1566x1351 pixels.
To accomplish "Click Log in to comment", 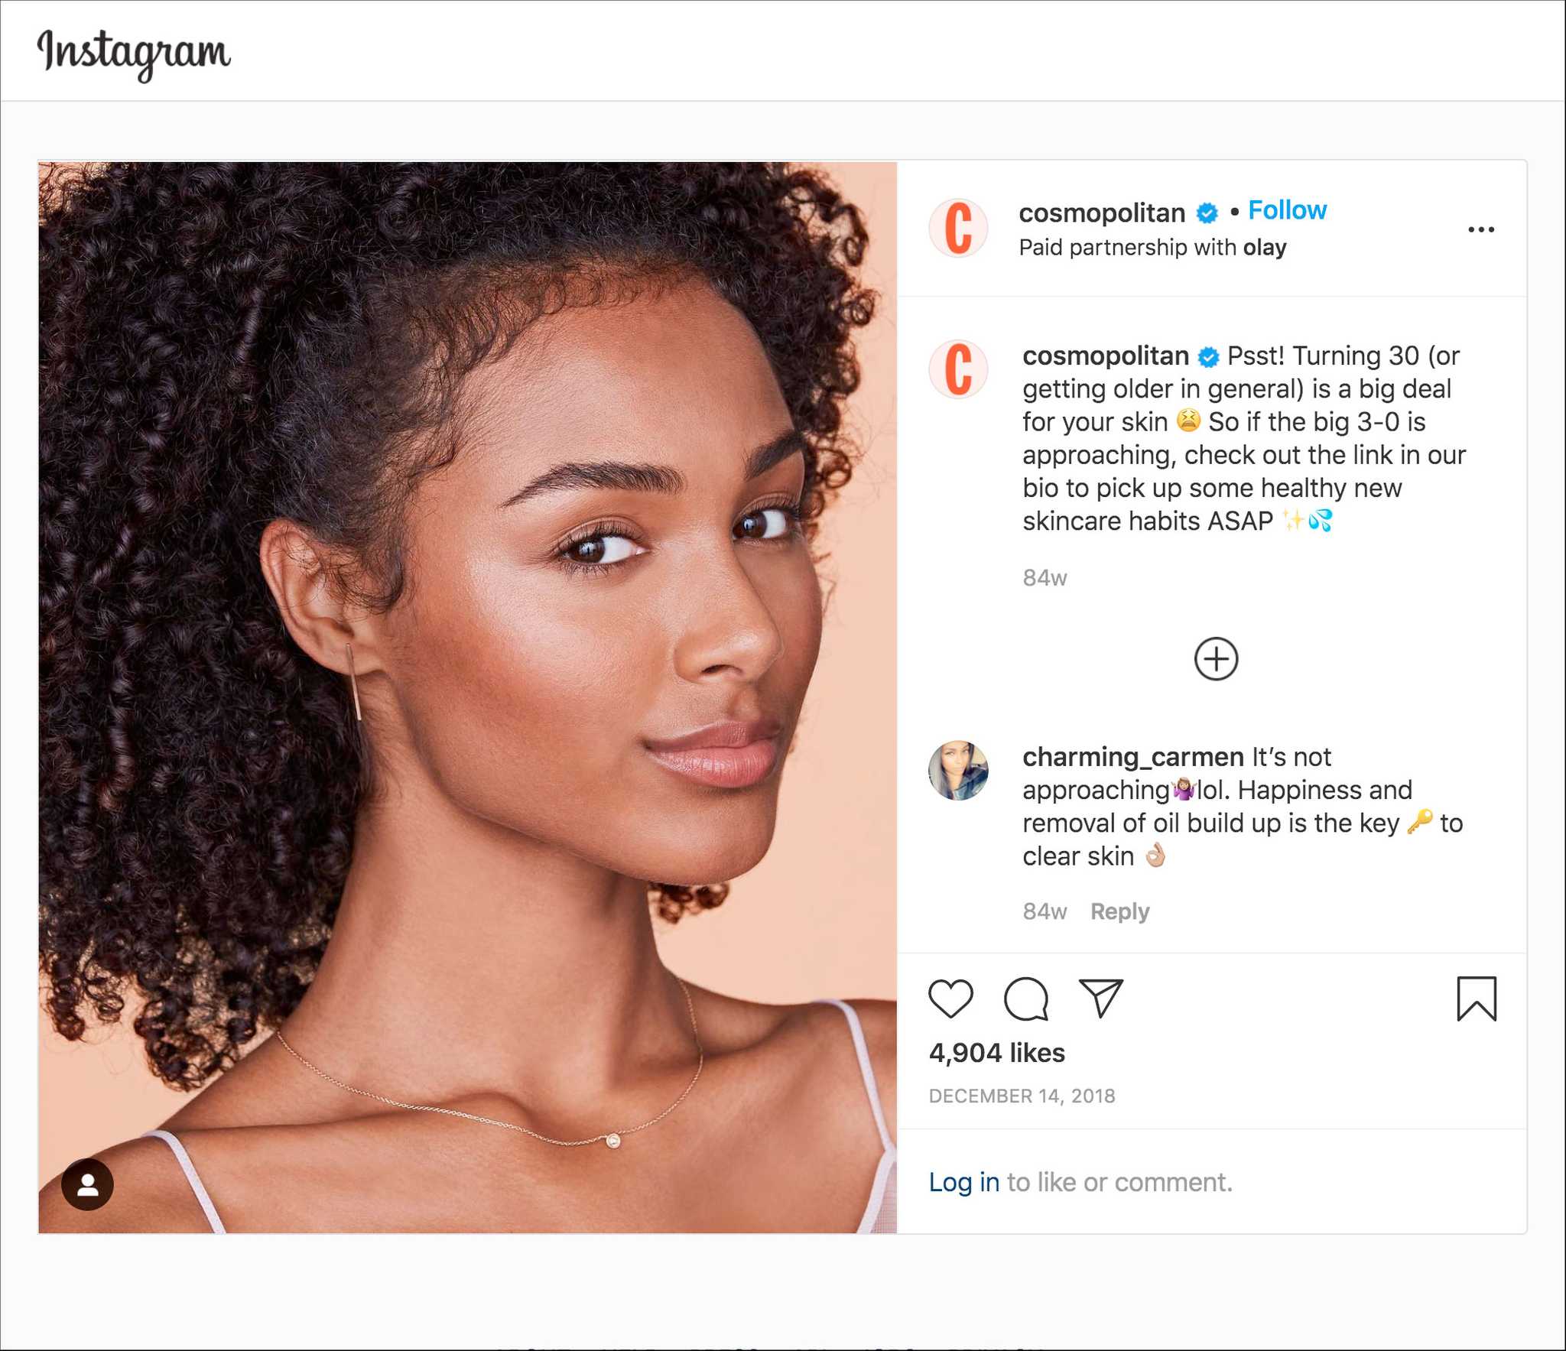I will (x=963, y=1182).
